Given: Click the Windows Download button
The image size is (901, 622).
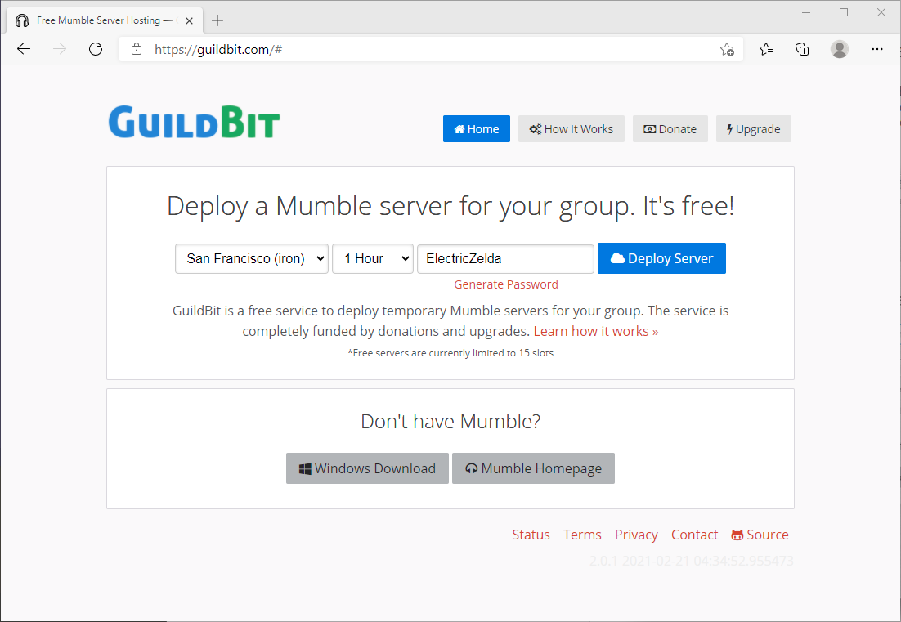Looking at the screenshot, I should (367, 468).
